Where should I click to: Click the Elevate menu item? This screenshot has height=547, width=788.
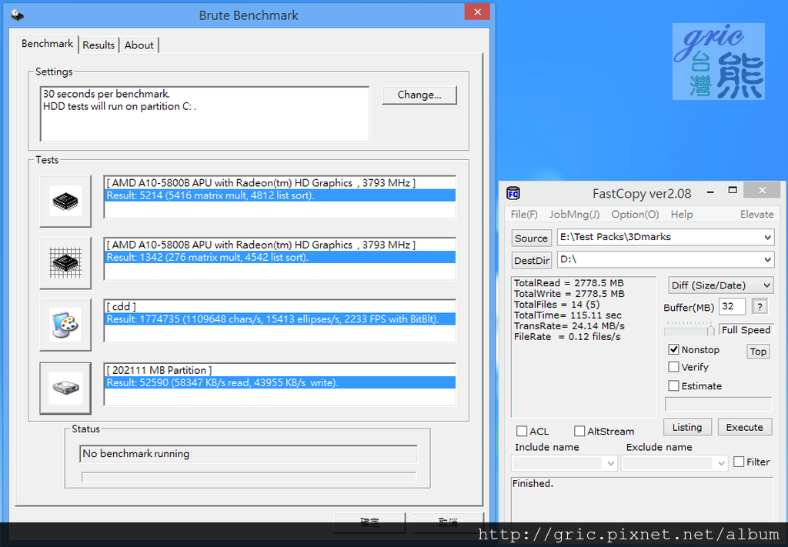pyautogui.click(x=757, y=215)
